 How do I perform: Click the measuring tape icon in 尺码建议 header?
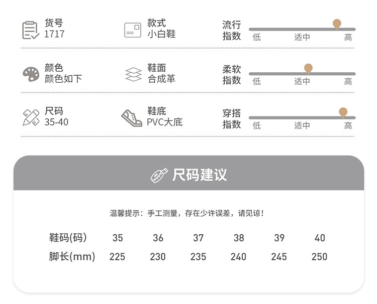point(159,175)
